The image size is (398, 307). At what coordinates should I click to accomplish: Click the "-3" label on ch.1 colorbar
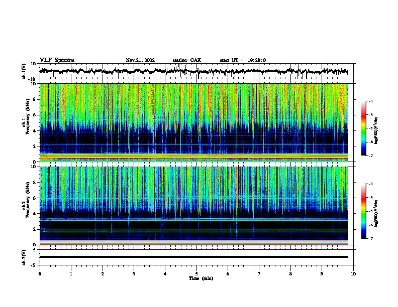[x=371, y=101]
